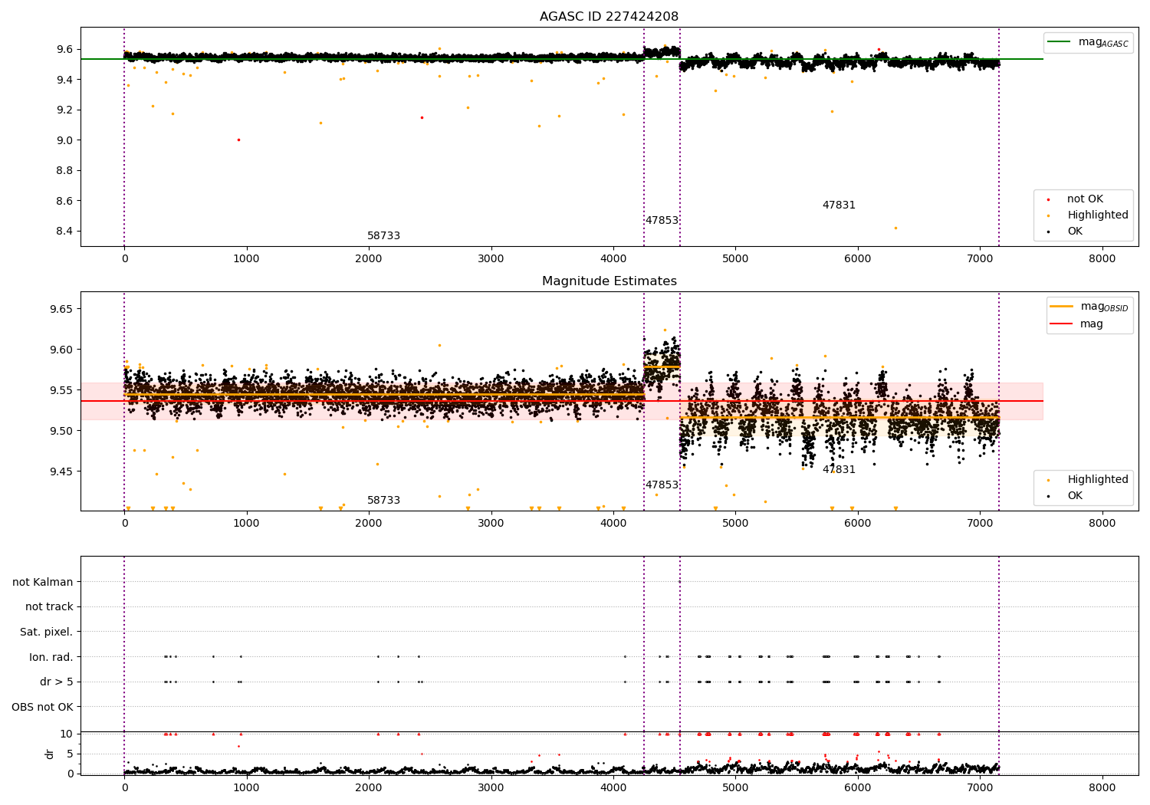The image size is (1150, 805).
Task: Click the 9.0 y-axis tick in AGASC plot
Action: pyautogui.click(x=64, y=140)
